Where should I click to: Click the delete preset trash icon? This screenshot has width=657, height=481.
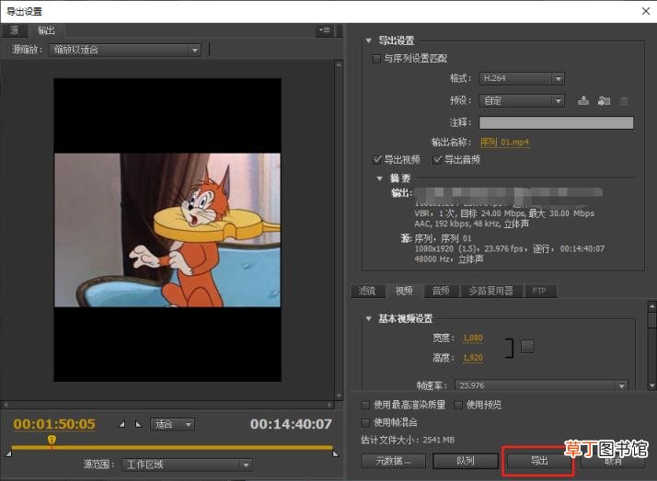(624, 101)
